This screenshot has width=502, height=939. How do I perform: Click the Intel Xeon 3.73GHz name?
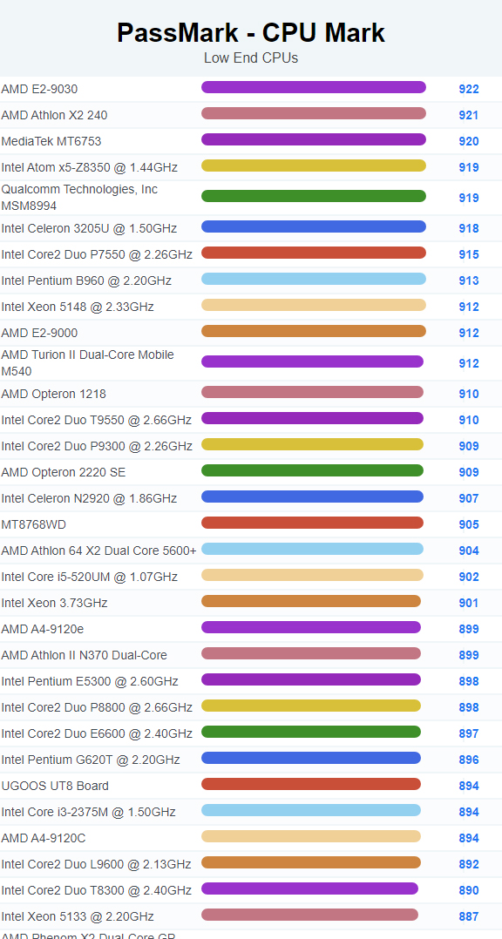click(55, 603)
